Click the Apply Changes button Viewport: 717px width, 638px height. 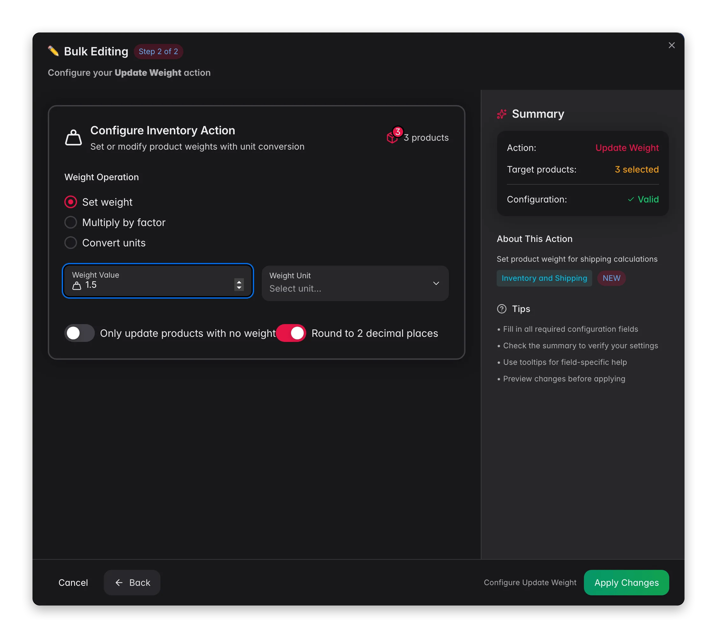click(627, 582)
